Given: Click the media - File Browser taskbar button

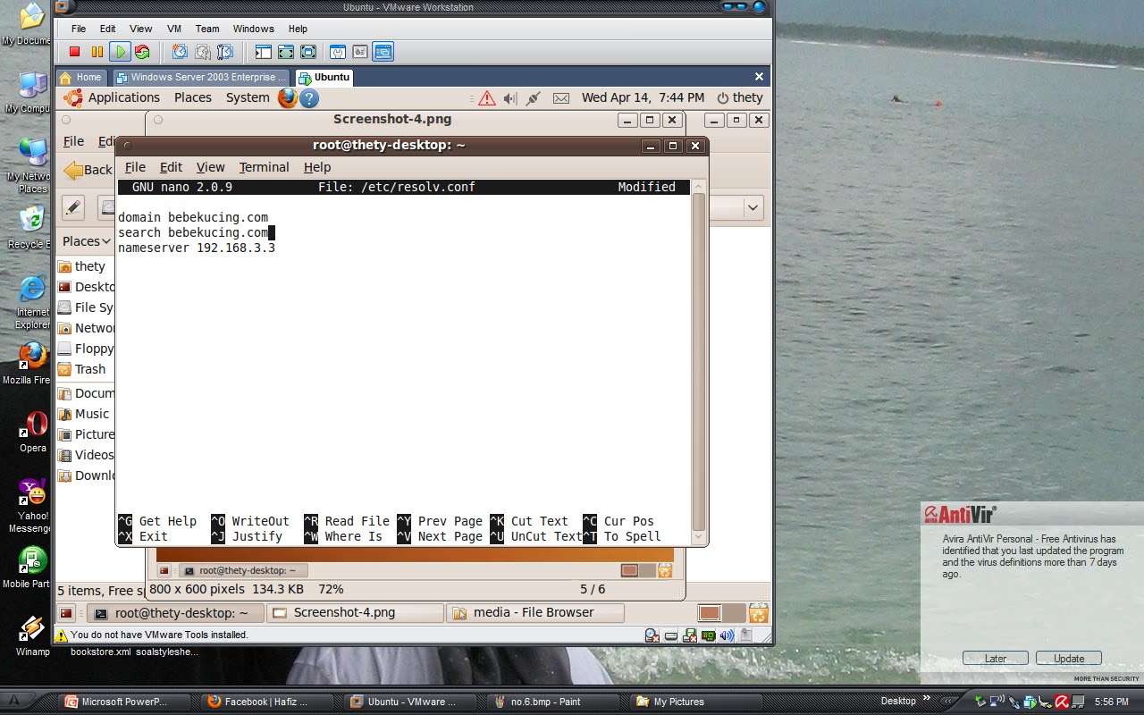Looking at the screenshot, I should 535,613.
